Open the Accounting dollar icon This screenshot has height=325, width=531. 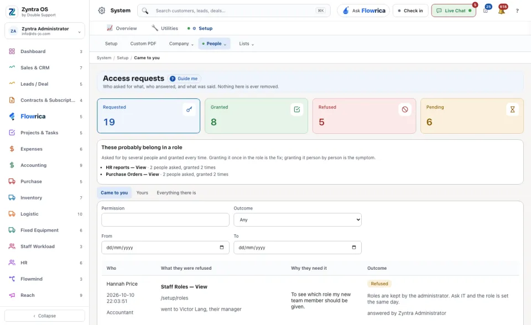[x=12, y=165]
